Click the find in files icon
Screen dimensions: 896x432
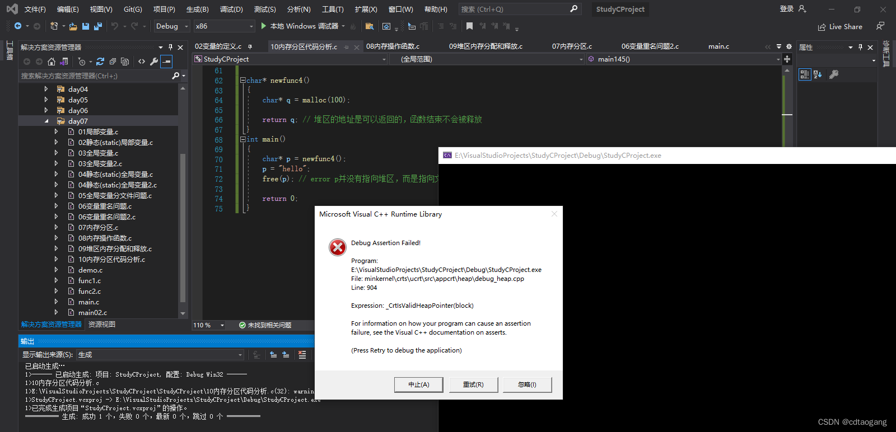(370, 26)
